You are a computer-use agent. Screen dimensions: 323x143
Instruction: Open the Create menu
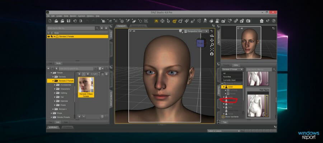59,16
